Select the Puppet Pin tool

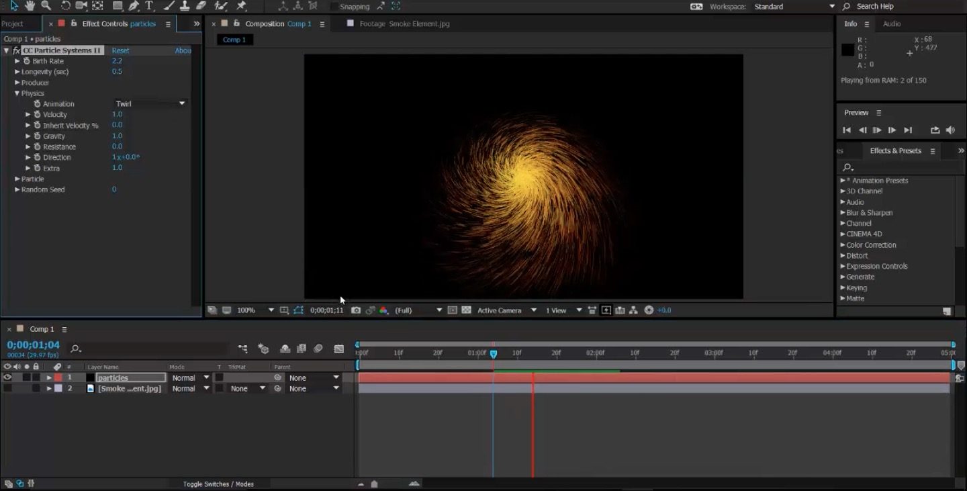pyautogui.click(x=241, y=6)
